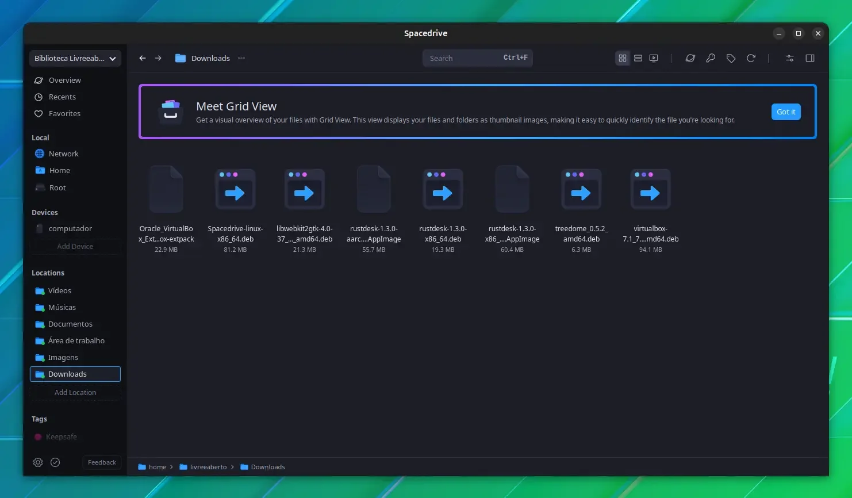The image size is (852, 498).
Task: Toggle explorer display options sliders icon
Action: [x=790, y=58]
